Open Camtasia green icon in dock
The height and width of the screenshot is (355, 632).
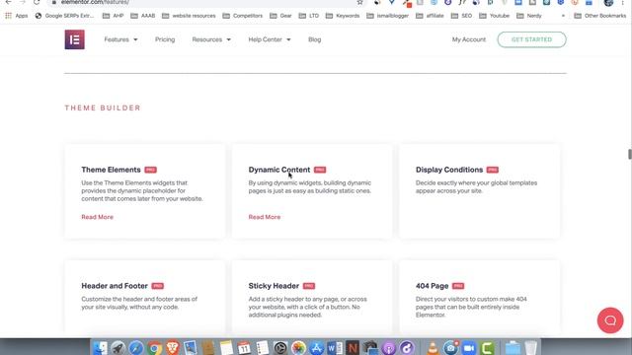[x=487, y=347]
